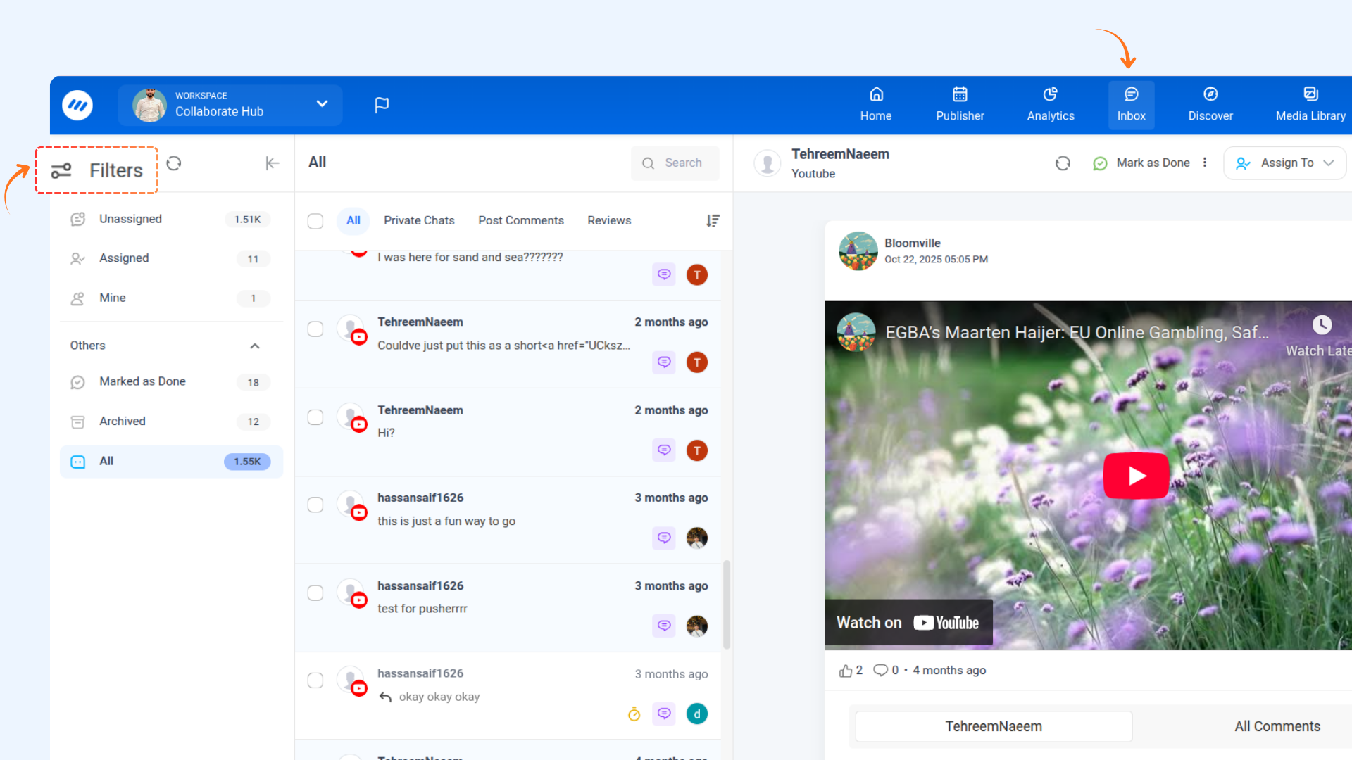Open the conversation more options menu

tap(1205, 163)
